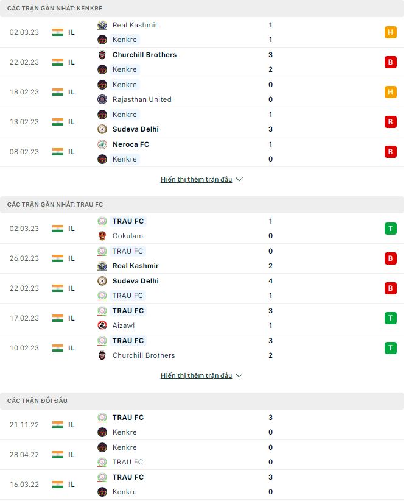406x501 pixels.
Task: Click the Real Kashmir club crest icon
Action: (102, 25)
